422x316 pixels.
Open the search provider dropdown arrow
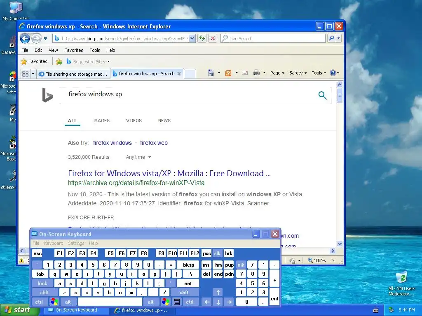(x=339, y=38)
